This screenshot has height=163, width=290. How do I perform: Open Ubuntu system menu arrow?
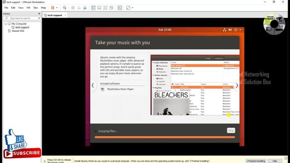[x=240, y=30]
